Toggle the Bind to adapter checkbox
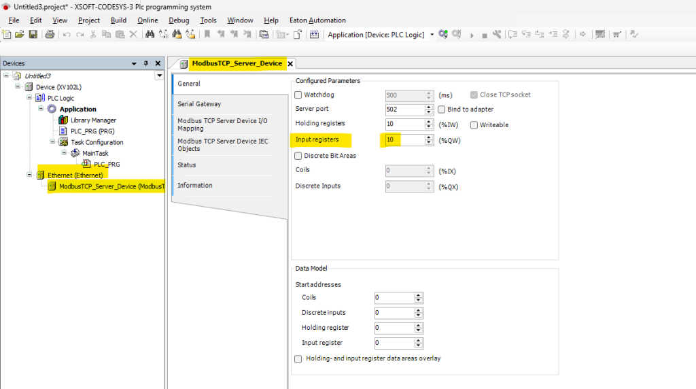 pos(441,109)
